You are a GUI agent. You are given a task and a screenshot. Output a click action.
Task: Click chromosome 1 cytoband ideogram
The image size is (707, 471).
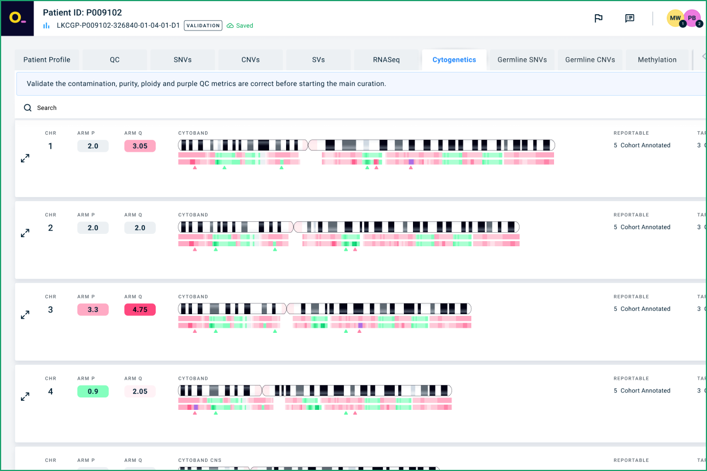(x=367, y=145)
